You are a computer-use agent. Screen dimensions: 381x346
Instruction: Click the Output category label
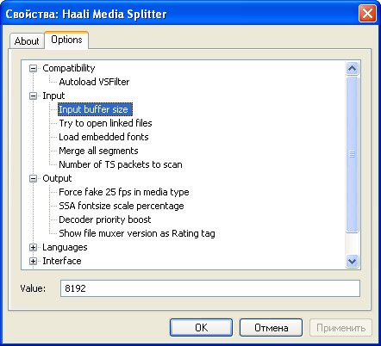[57, 178]
